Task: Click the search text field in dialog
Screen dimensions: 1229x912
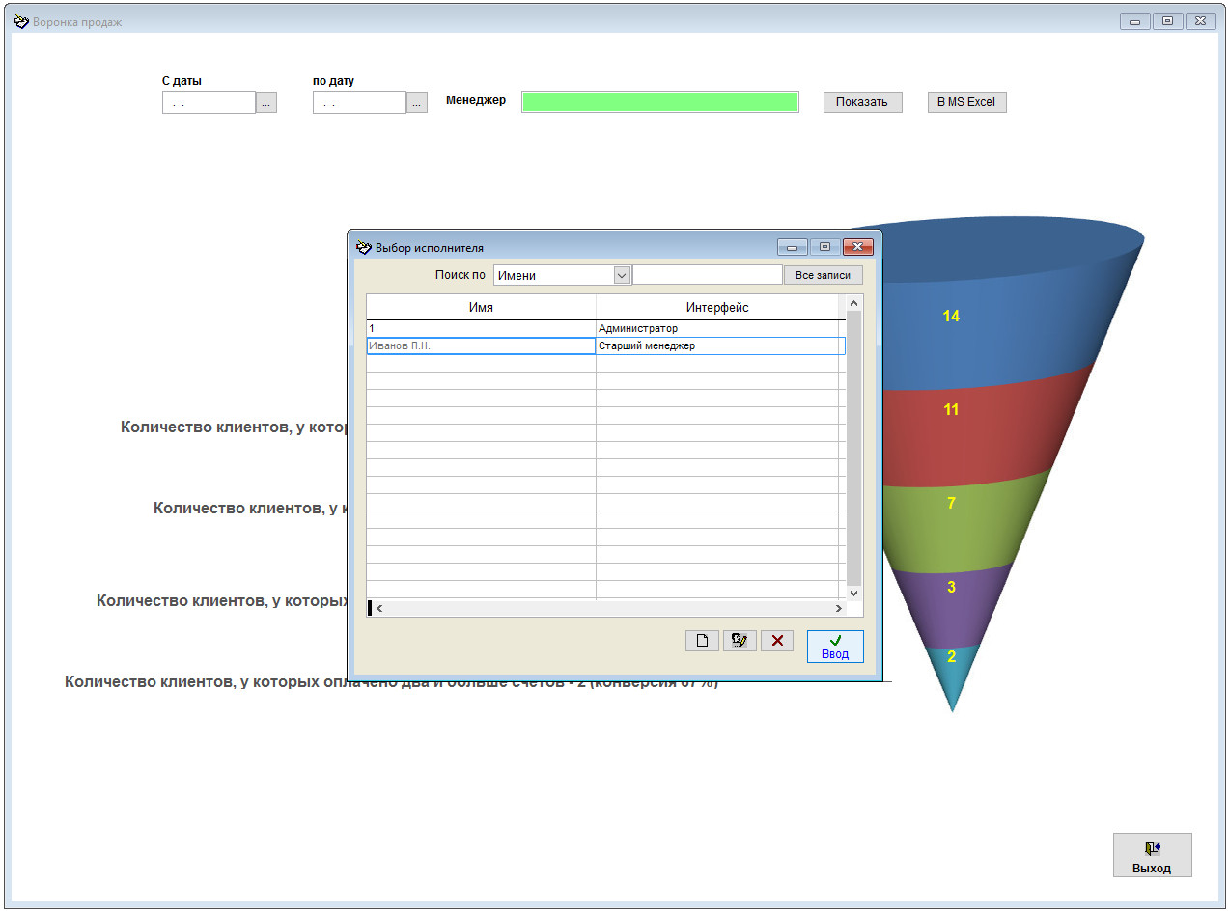Action: pyautogui.click(x=707, y=275)
